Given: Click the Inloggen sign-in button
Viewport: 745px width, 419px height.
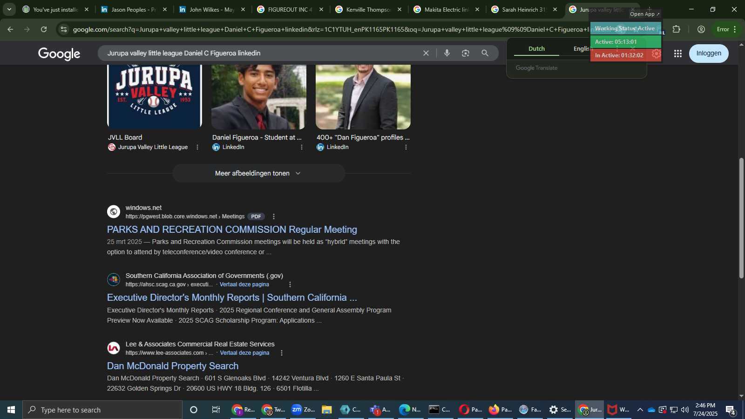Looking at the screenshot, I should coord(709,54).
